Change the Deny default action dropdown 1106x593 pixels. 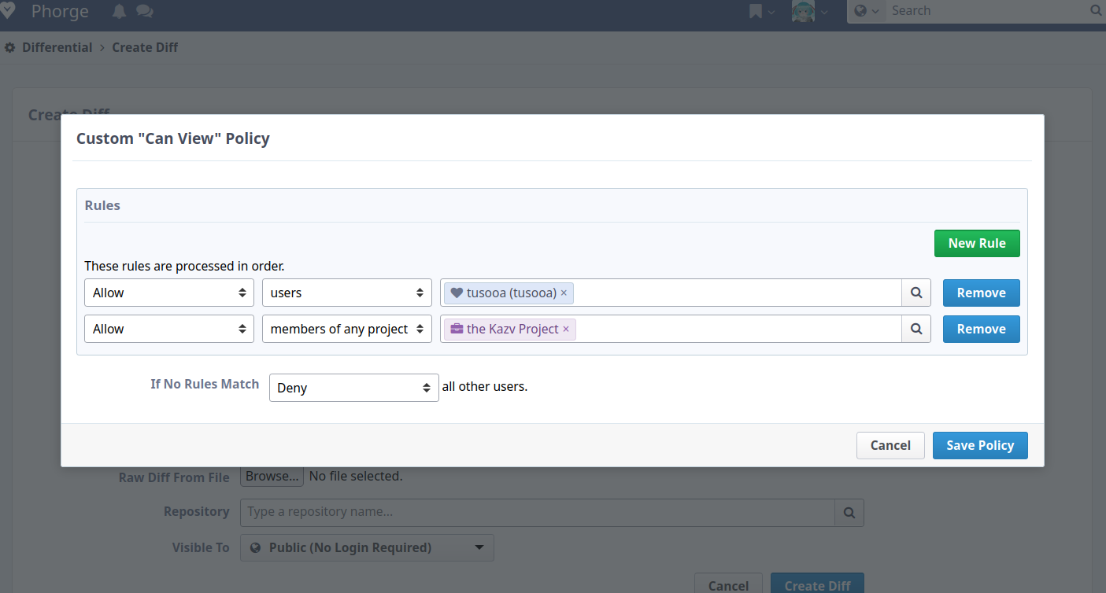click(353, 388)
